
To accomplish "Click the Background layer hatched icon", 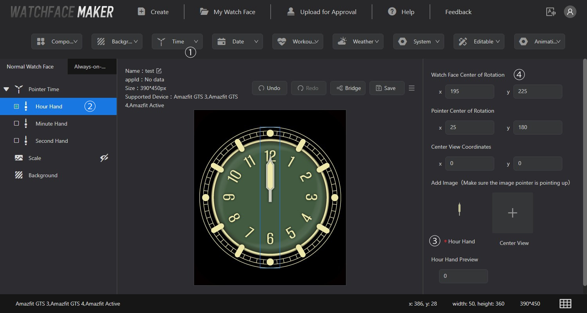I will (19, 175).
